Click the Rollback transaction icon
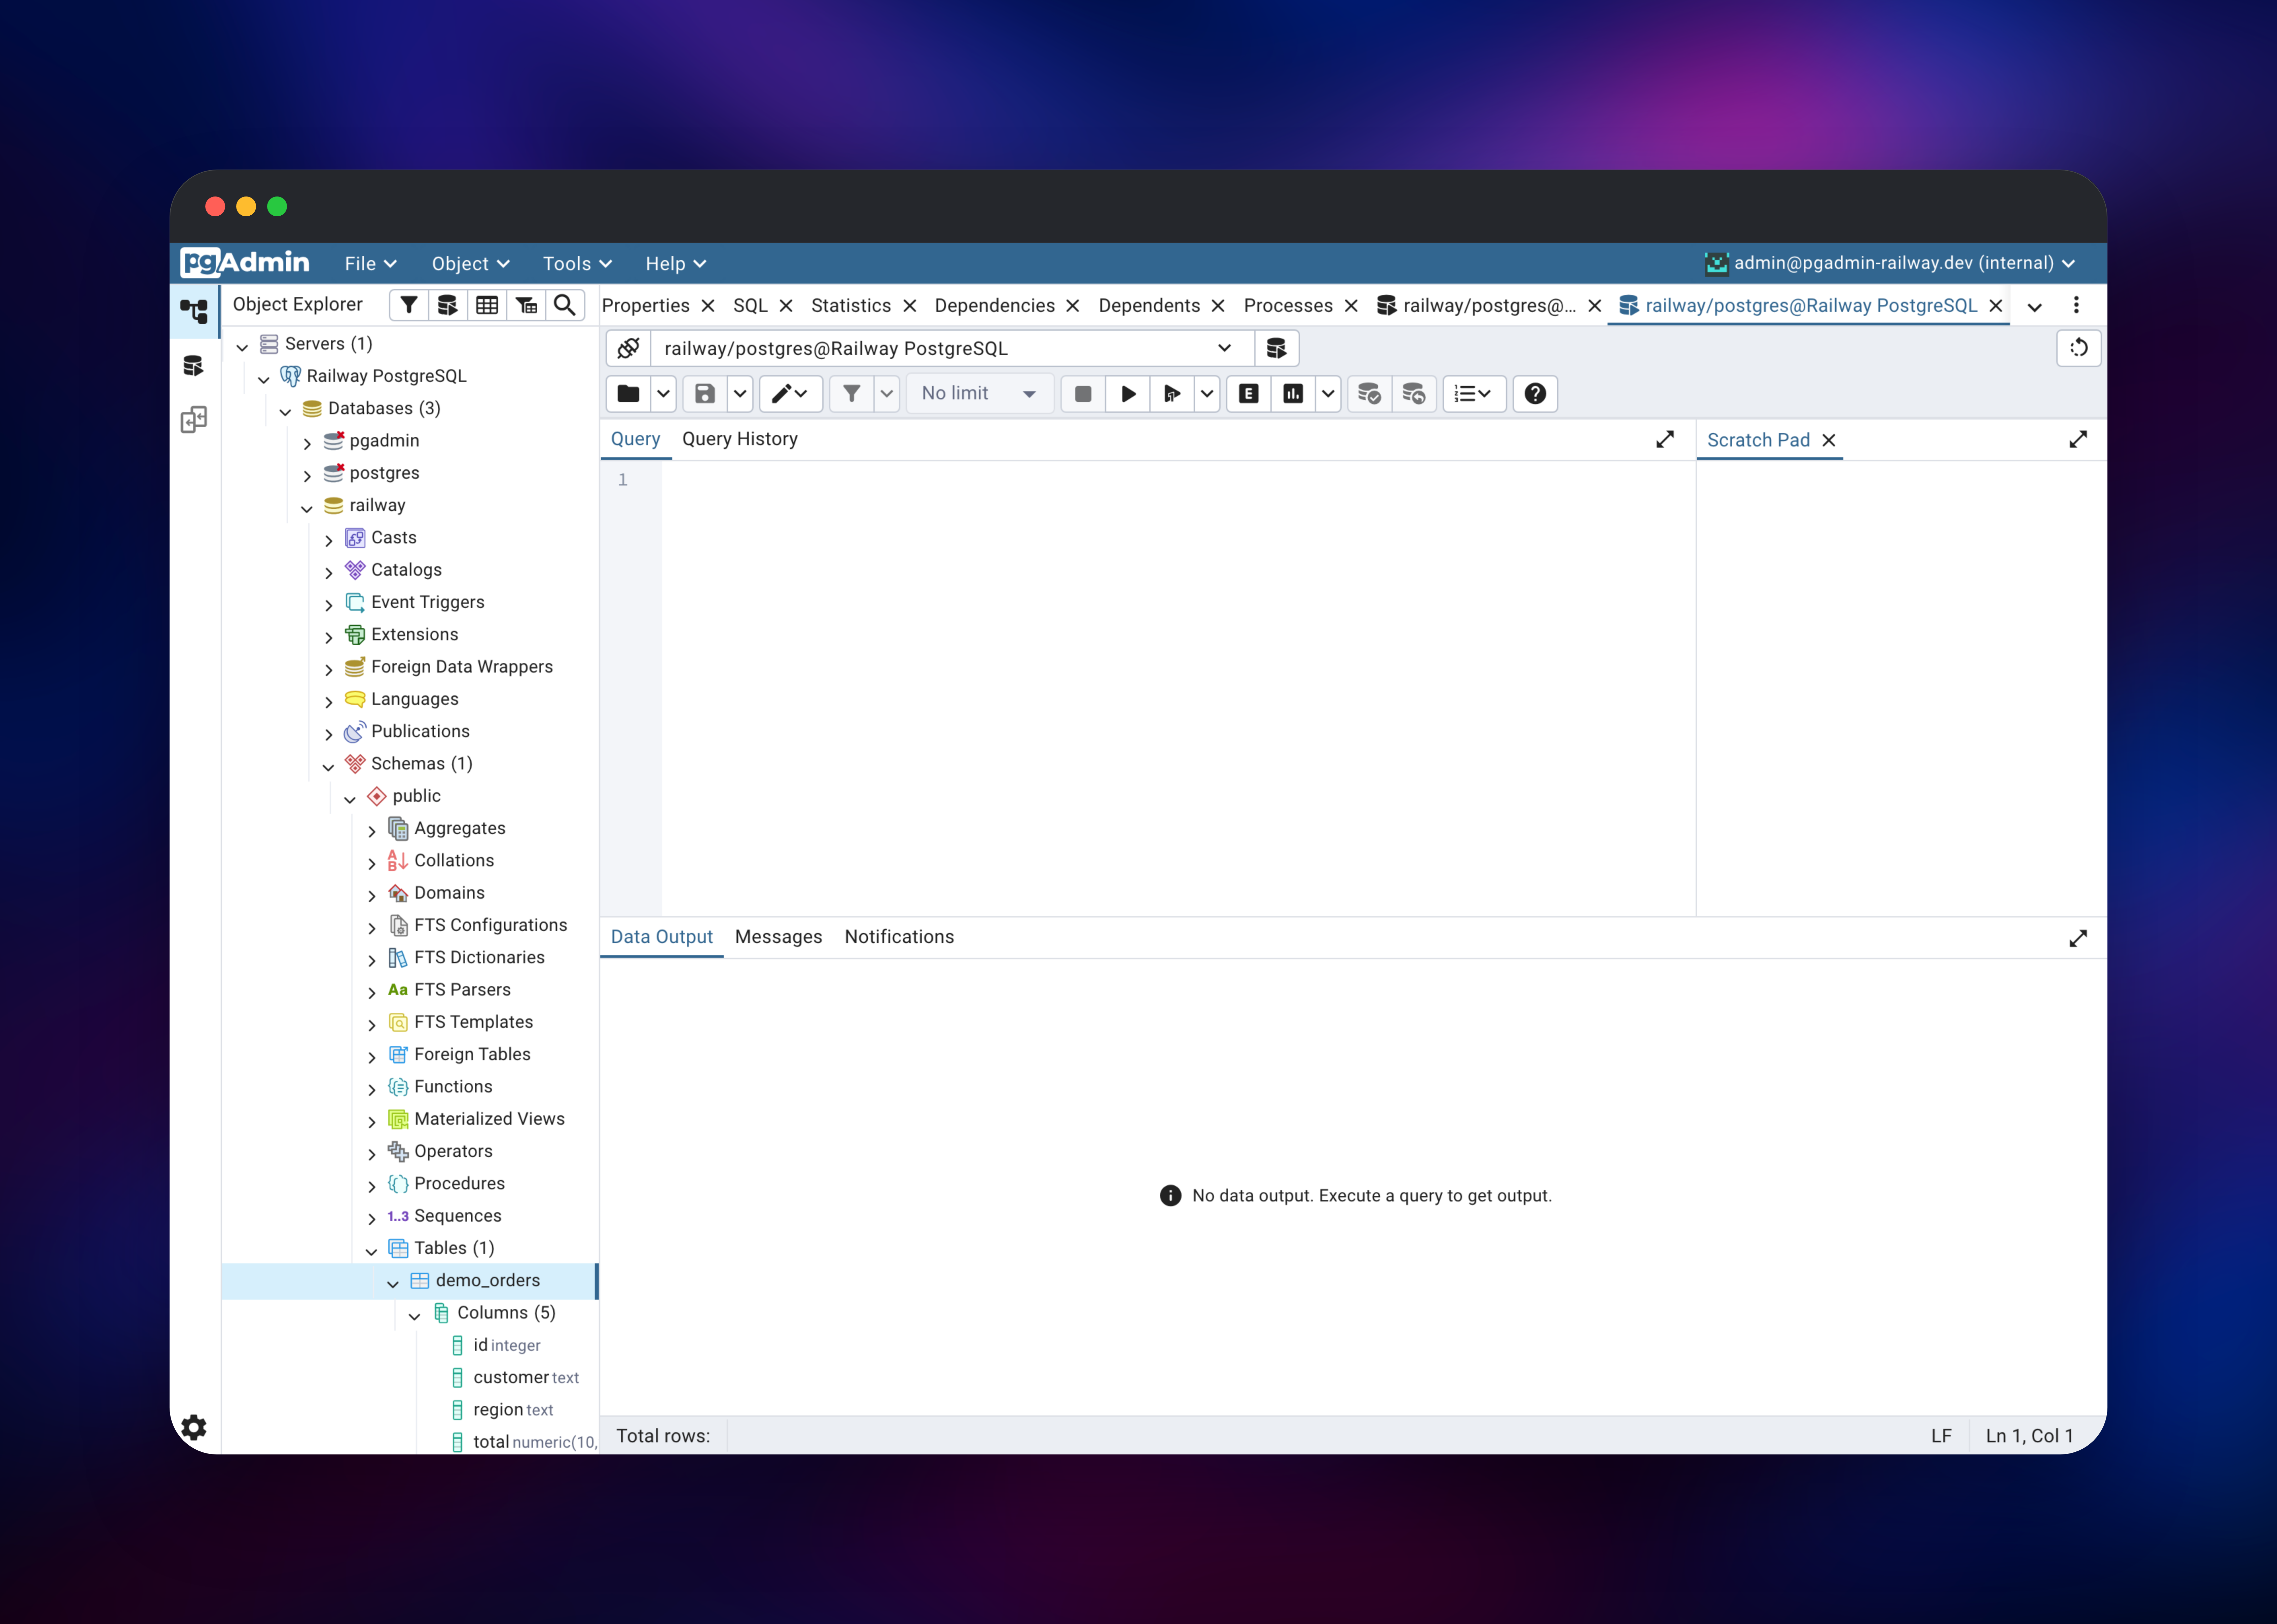This screenshot has height=1624, width=2277. click(x=1414, y=394)
